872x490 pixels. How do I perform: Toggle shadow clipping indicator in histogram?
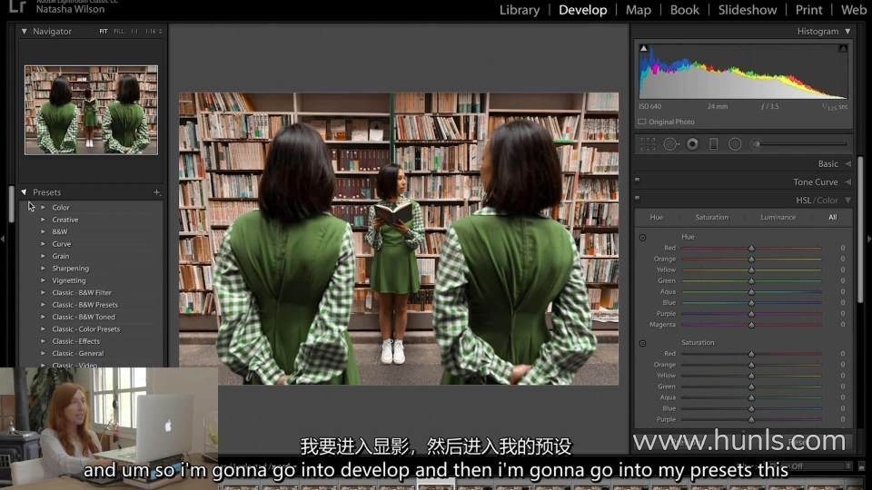(644, 49)
